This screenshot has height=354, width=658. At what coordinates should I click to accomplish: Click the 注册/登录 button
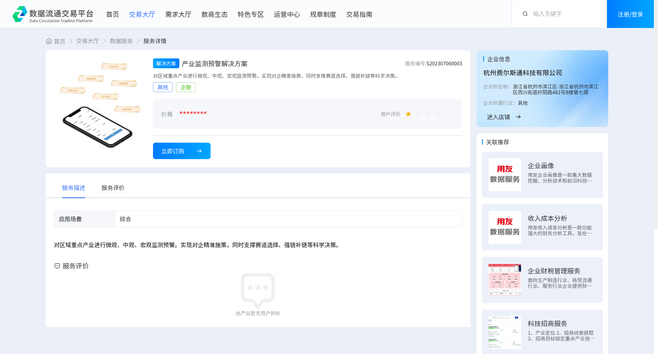[630, 14]
